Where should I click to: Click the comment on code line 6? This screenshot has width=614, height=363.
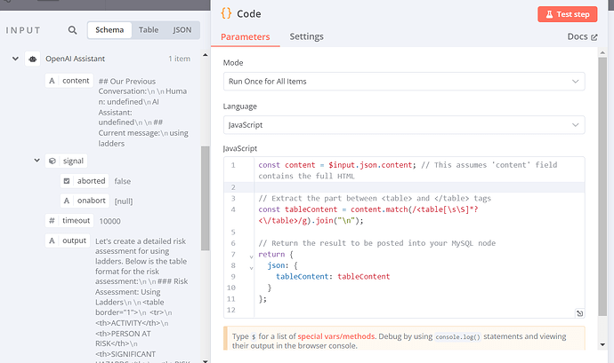pos(376,243)
